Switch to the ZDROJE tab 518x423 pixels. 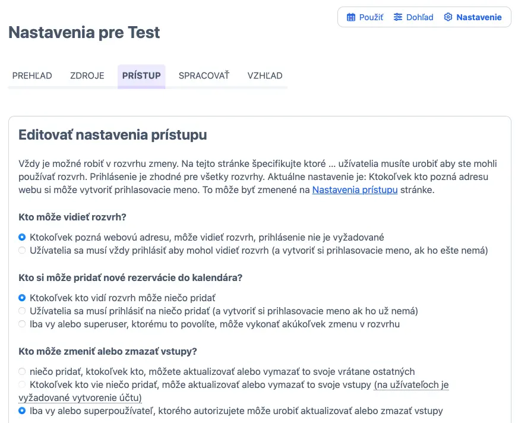coord(87,75)
